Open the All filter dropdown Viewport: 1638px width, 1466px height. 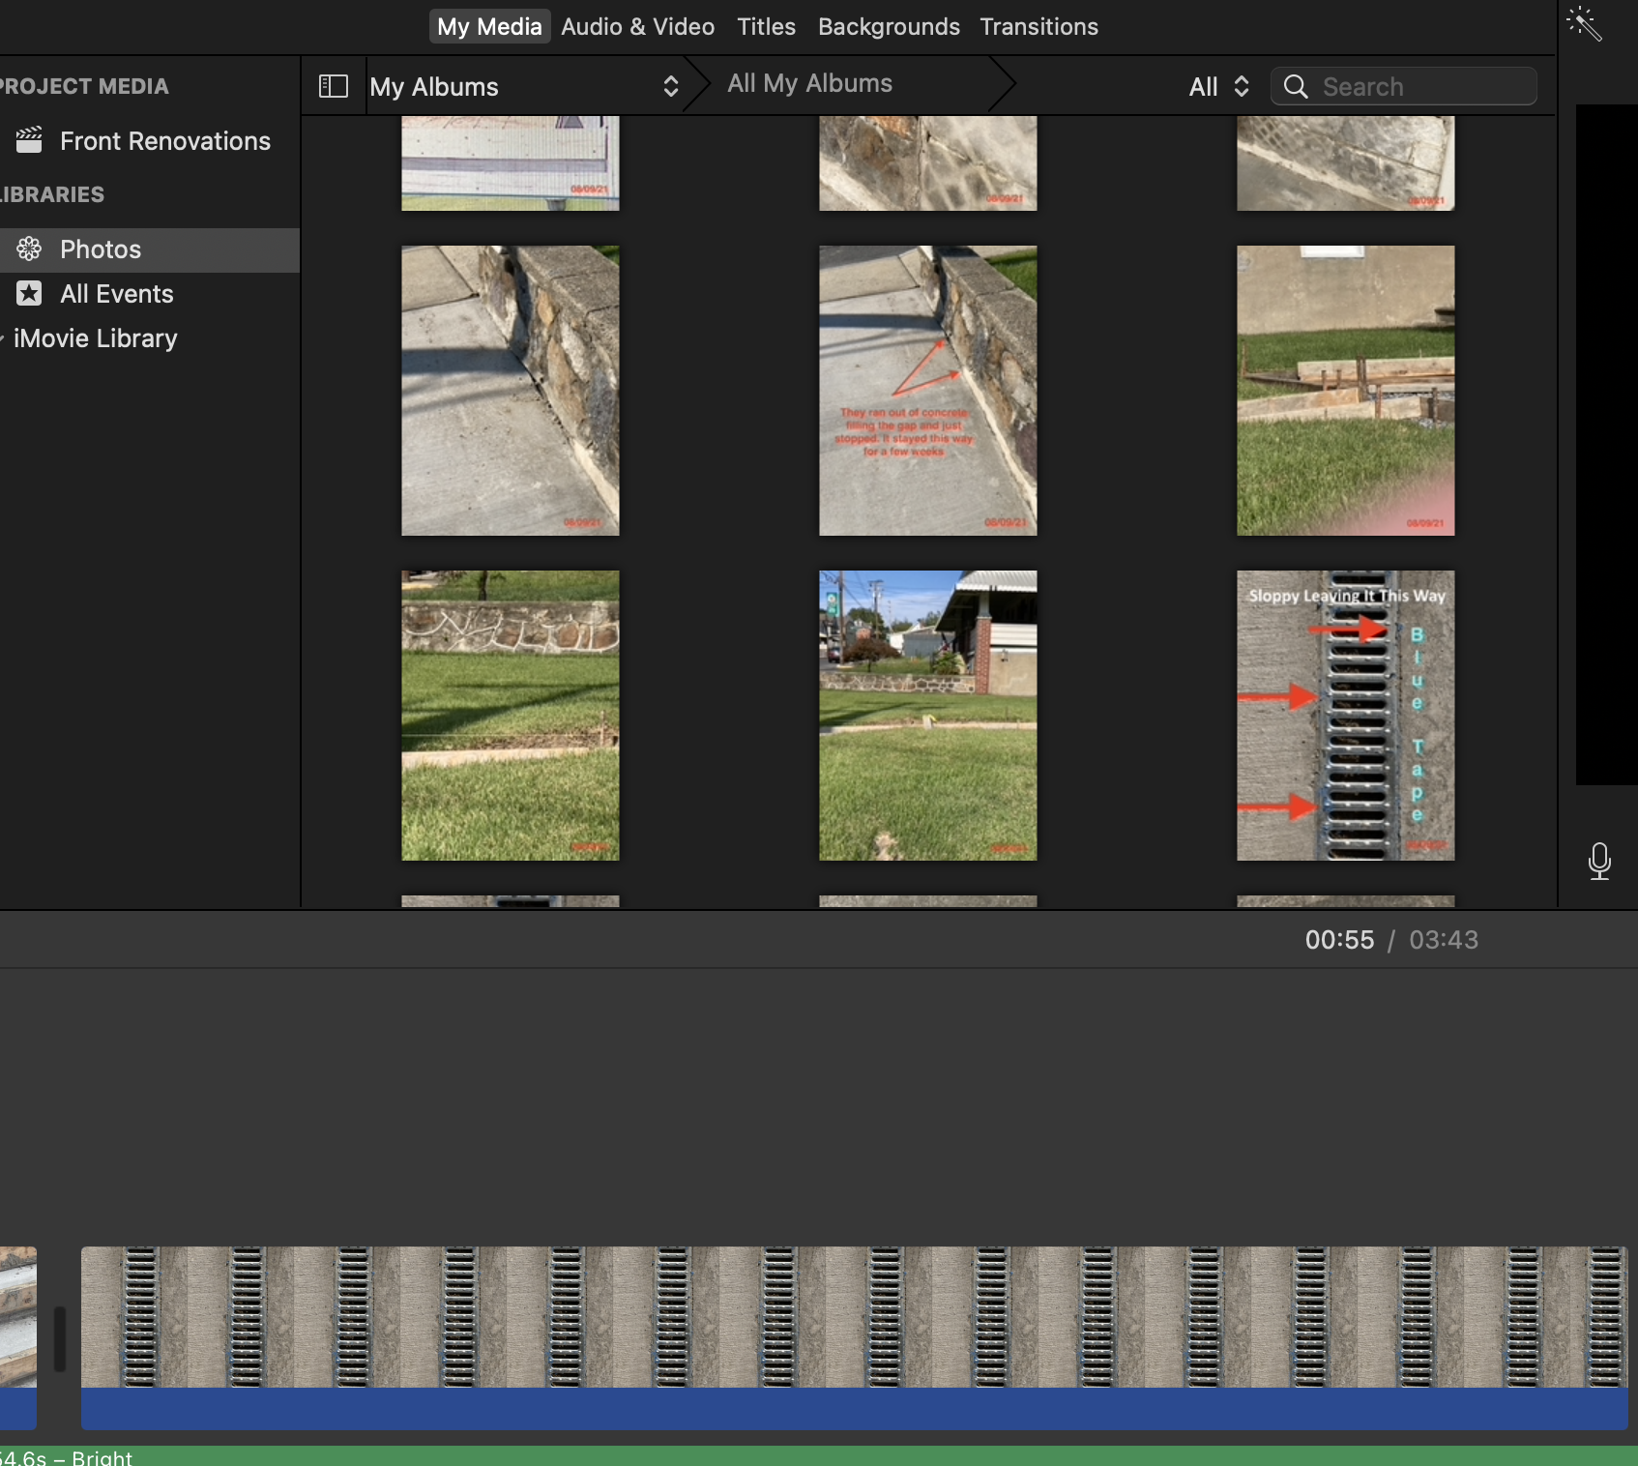click(x=1218, y=87)
